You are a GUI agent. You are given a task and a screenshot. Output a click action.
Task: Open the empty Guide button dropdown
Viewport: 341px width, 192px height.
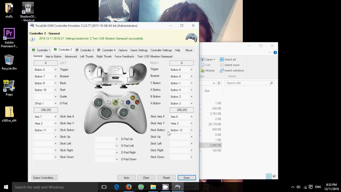[x=56, y=97]
